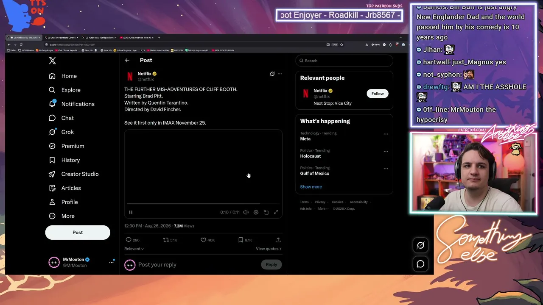
Task: Switch to the Hutch on X tab
Action: click(x=99, y=38)
